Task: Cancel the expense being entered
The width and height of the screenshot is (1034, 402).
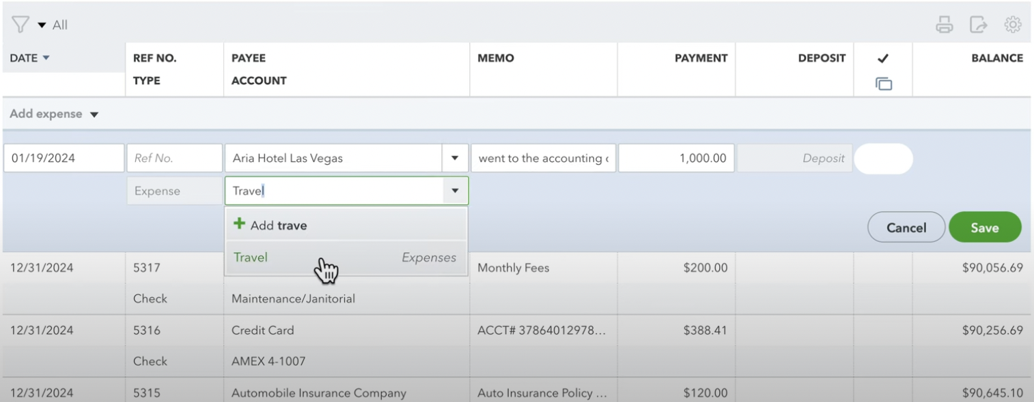Action: tap(906, 227)
